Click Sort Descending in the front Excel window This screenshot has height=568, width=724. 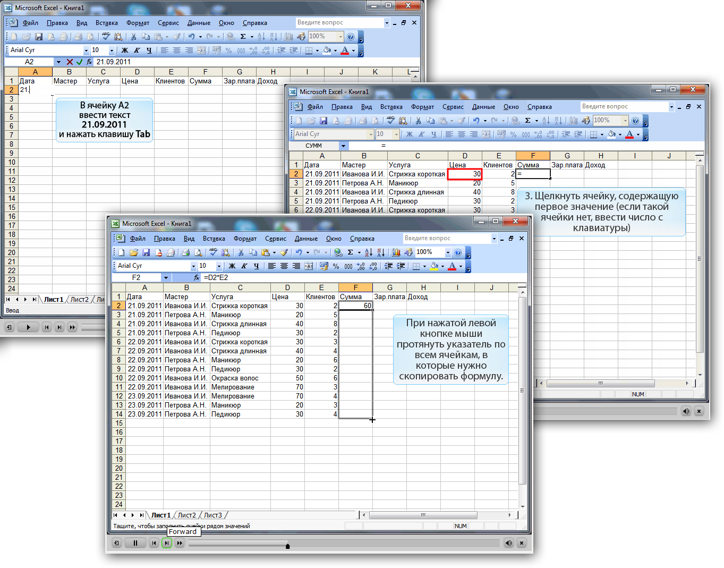(x=381, y=252)
